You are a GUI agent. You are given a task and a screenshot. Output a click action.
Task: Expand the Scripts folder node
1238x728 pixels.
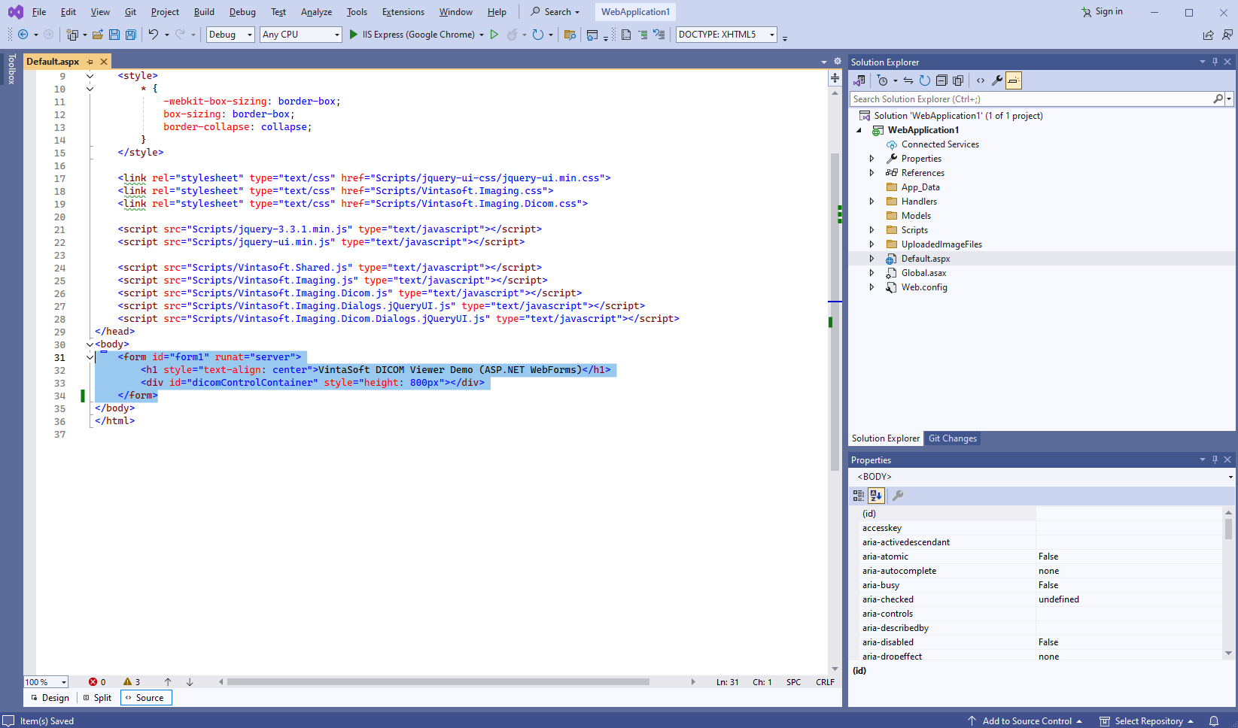pos(871,230)
